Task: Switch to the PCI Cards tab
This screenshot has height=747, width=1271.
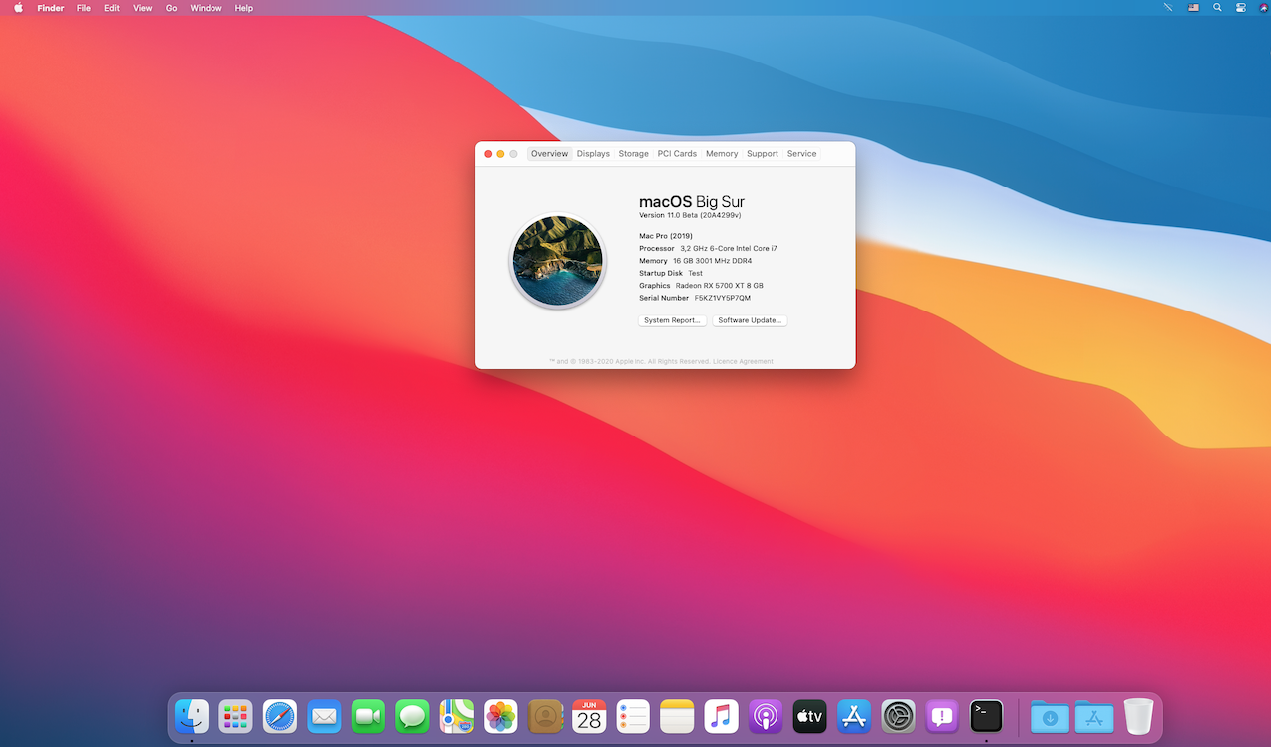Action: pos(677,154)
